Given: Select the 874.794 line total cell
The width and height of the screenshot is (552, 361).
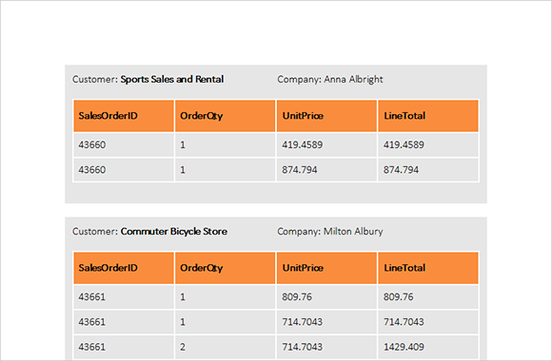Looking at the screenshot, I should (428, 170).
